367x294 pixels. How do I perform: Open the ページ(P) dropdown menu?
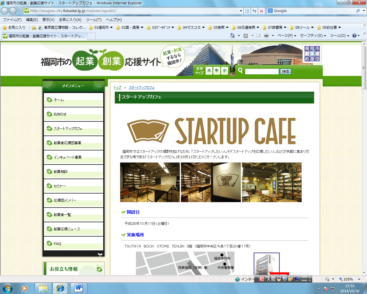286,36
